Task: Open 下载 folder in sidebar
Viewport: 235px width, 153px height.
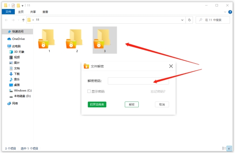Action: [x=14, y=74]
